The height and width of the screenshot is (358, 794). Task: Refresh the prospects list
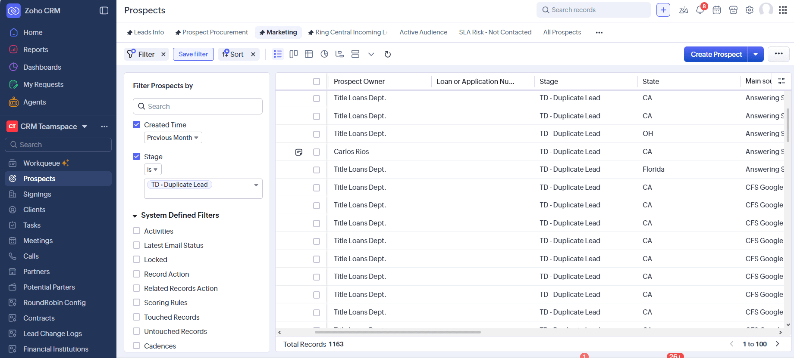coord(388,54)
